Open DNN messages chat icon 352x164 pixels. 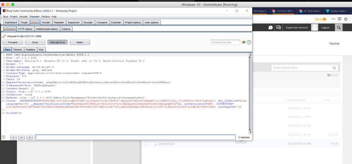coord(279,27)
